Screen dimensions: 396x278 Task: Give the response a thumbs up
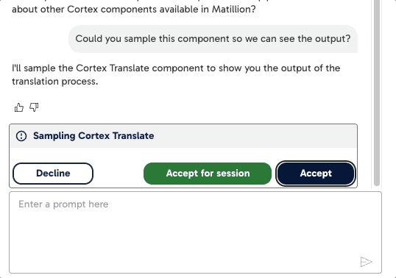(x=19, y=107)
